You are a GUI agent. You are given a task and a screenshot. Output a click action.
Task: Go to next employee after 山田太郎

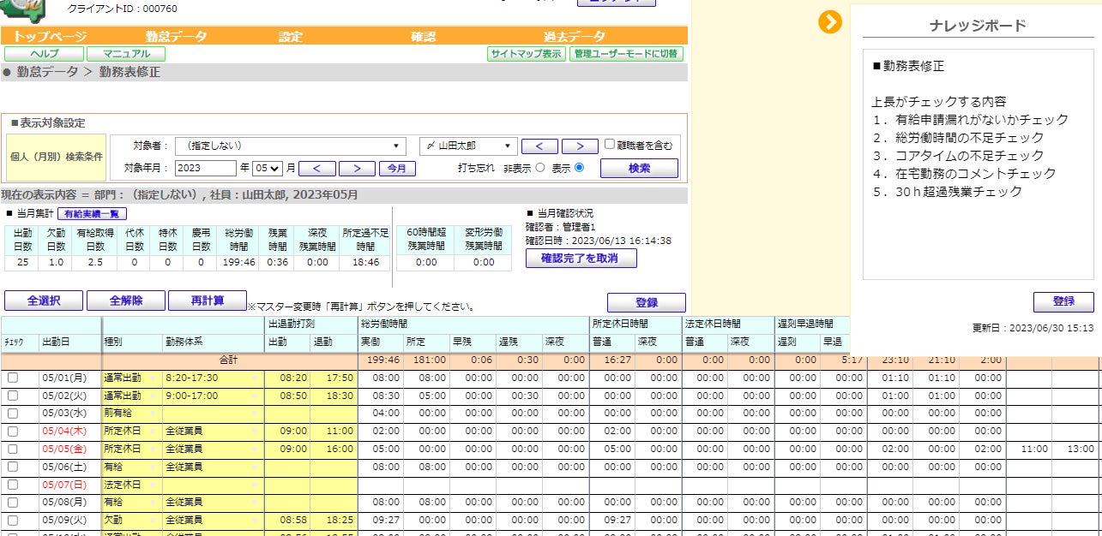tap(580, 146)
